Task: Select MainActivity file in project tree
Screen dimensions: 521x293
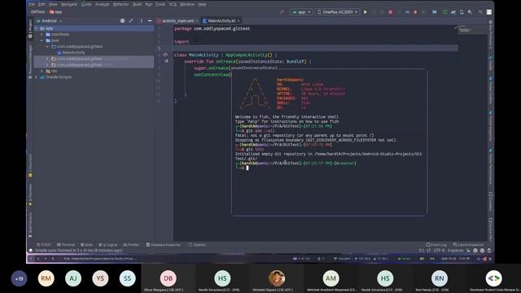Action: click(71, 52)
